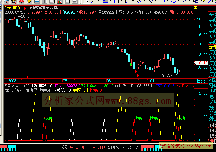The width and height of the screenshot is (216, 152).
Task: Click the 筹码超跌综合选 indicator title
Action: point(43,8)
